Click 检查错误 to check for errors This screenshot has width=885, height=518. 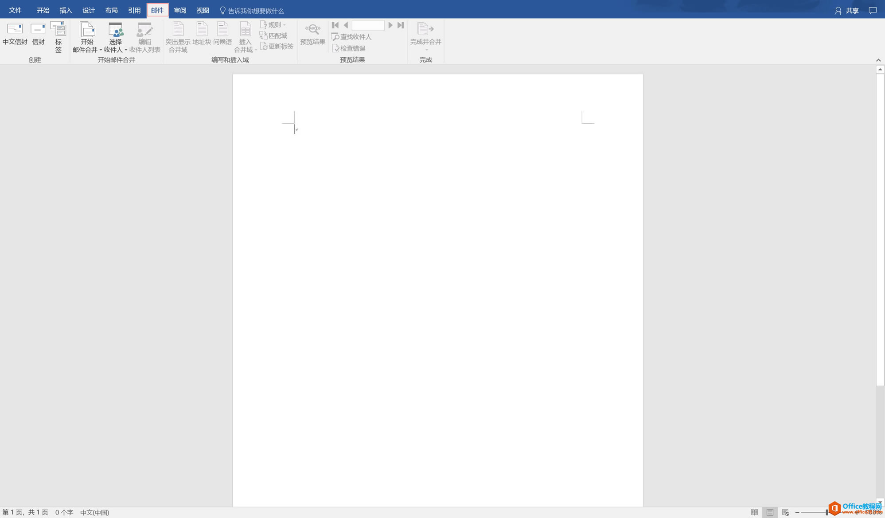coord(350,48)
